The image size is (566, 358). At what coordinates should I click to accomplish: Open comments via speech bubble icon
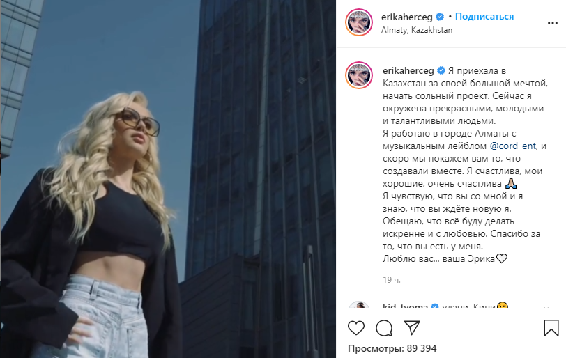pos(383,328)
